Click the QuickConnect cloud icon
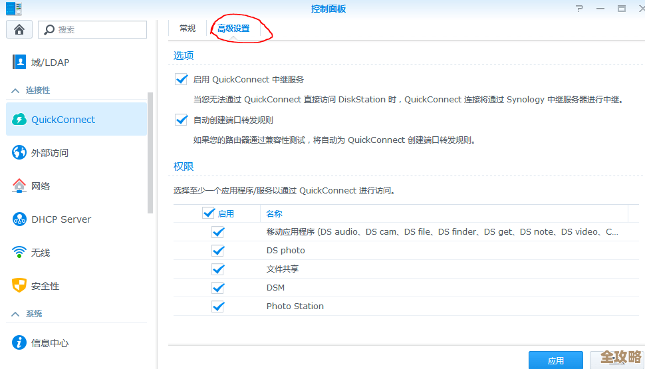Screen dimensions: 645x369 pyautogui.click(x=19, y=119)
